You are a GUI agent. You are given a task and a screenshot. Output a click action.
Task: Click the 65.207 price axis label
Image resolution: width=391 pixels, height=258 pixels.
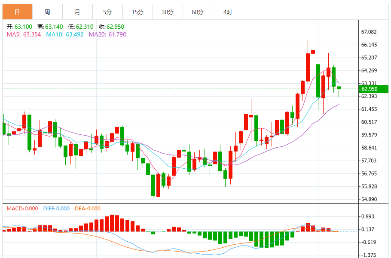(369, 58)
